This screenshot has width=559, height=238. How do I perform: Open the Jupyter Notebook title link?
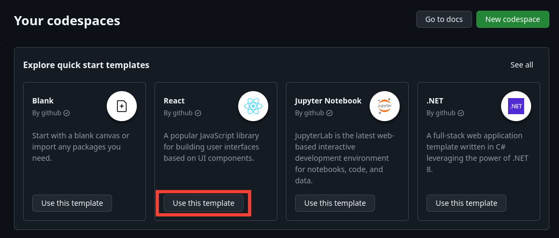[x=328, y=101]
